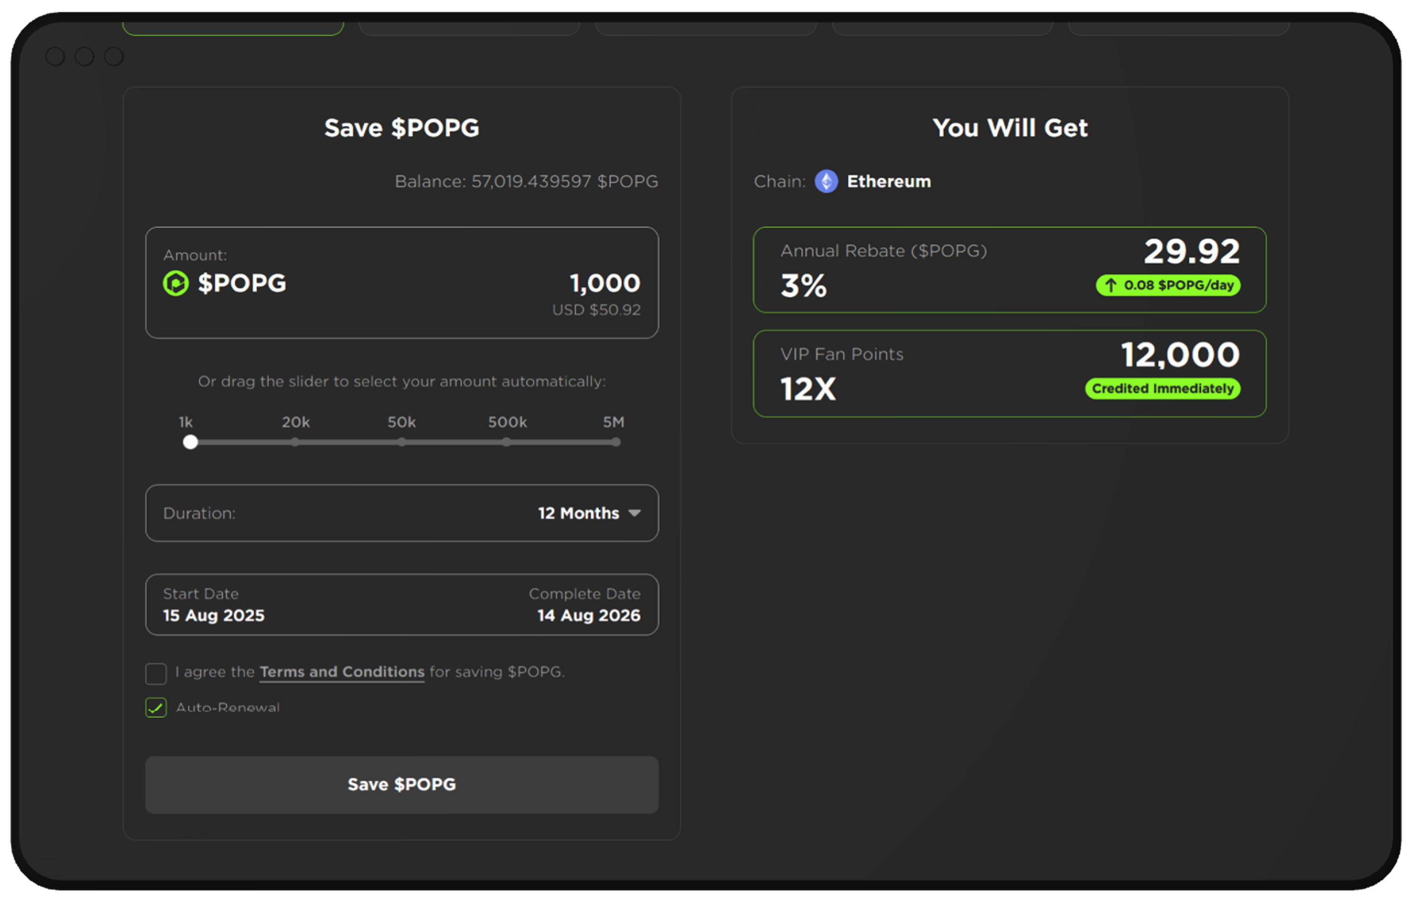Select the 20k mark on the amount slider
The width and height of the screenshot is (1415, 902).
tap(295, 442)
